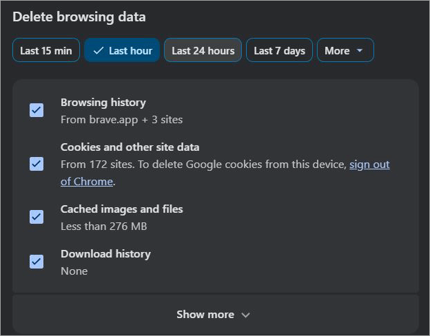Image resolution: width=430 pixels, height=336 pixels.
Task: Uncheck the Browsing history checkbox
Action: pos(37,110)
